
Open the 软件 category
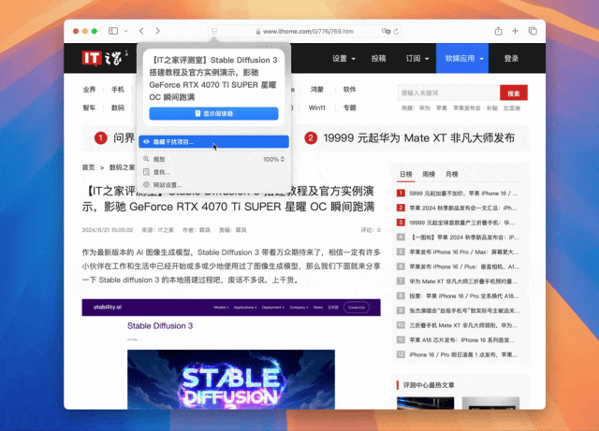point(349,90)
